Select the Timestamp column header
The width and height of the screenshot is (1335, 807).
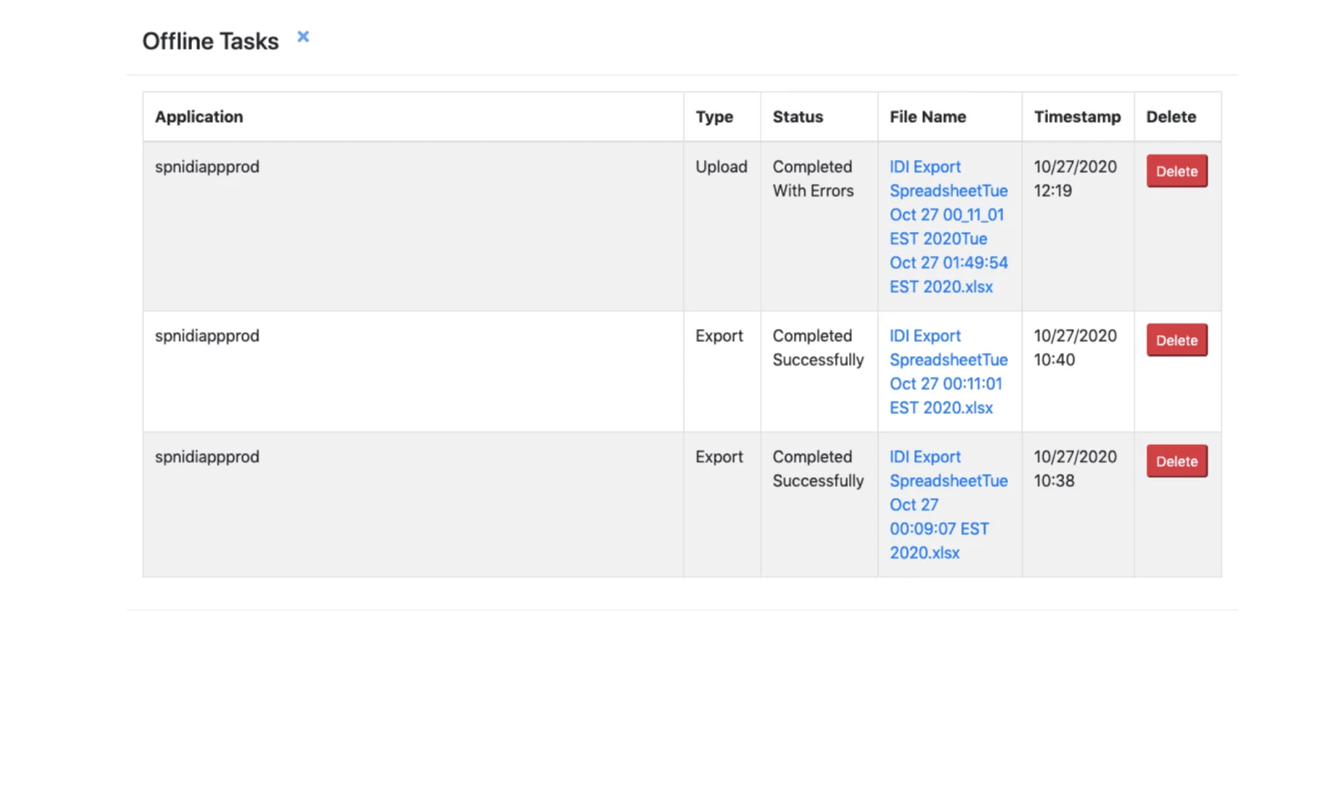[x=1077, y=117]
